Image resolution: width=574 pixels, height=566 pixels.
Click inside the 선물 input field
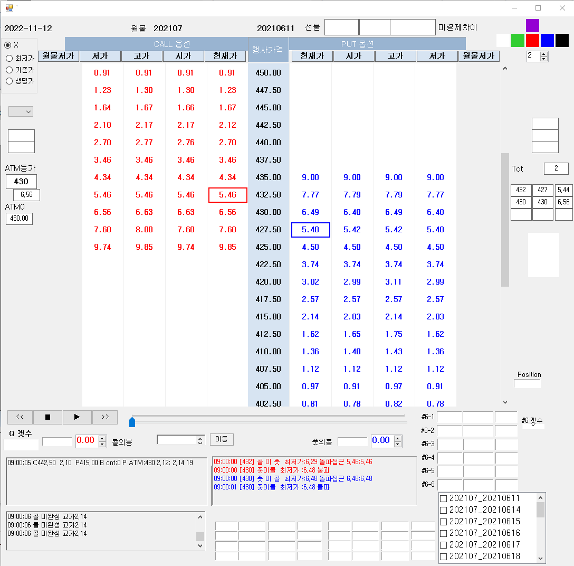click(341, 27)
